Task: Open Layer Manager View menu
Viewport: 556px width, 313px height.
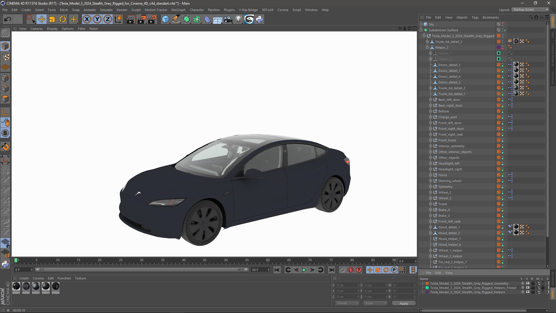Action: coord(449,273)
